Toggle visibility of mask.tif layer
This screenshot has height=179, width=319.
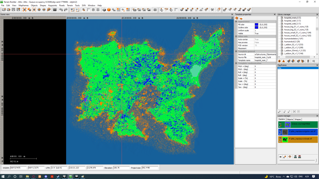tap(280, 139)
